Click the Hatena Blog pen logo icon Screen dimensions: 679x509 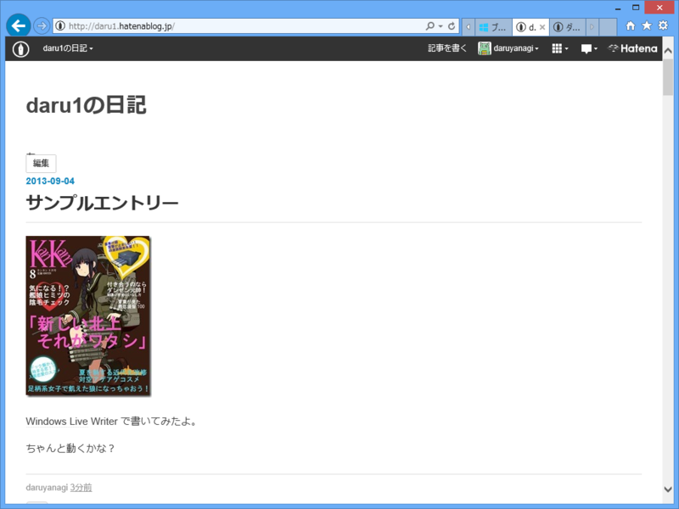pyautogui.click(x=20, y=48)
